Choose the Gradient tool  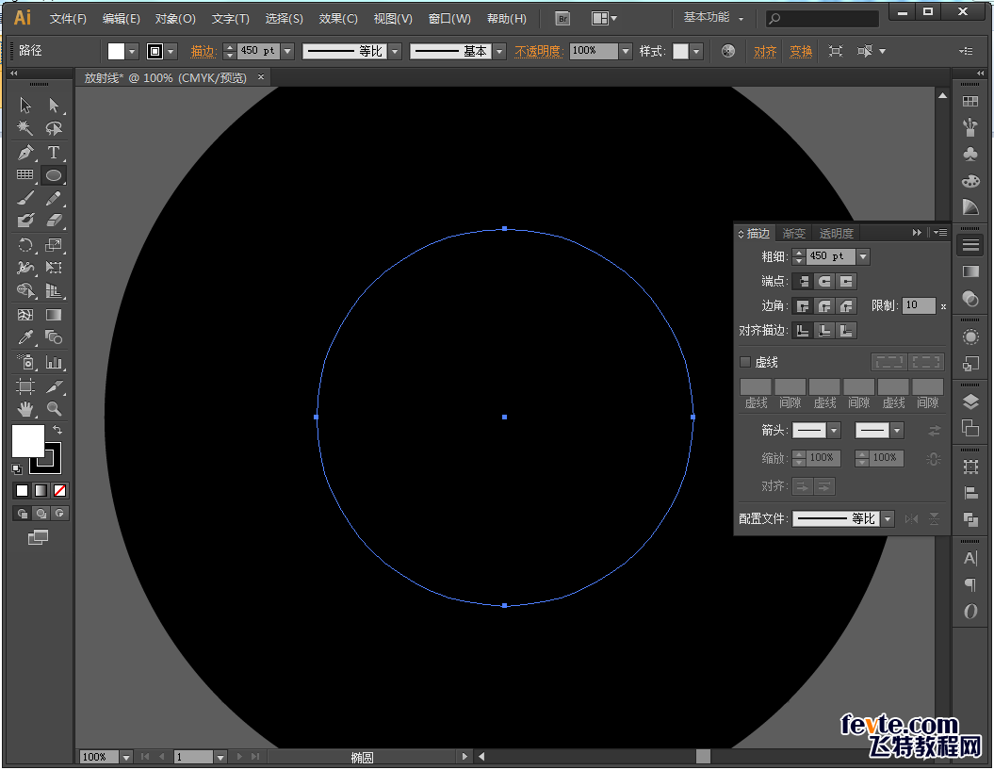point(54,315)
